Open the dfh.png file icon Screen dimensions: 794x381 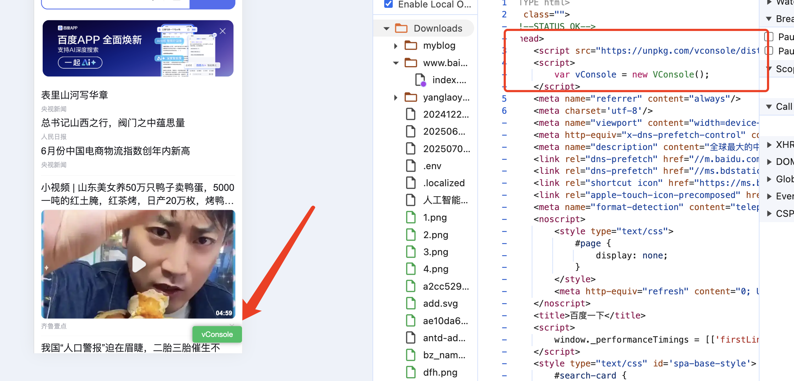[411, 372]
